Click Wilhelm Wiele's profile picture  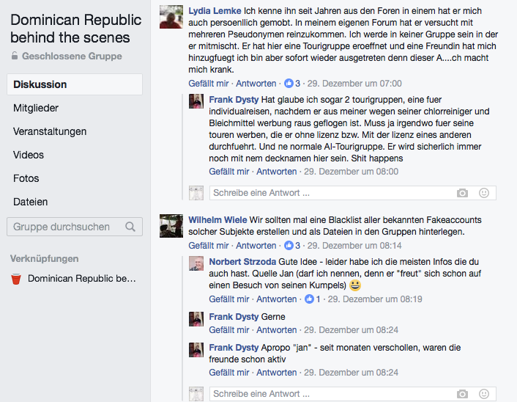(x=171, y=226)
